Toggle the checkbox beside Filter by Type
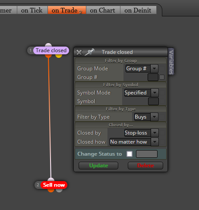 click(x=162, y=117)
